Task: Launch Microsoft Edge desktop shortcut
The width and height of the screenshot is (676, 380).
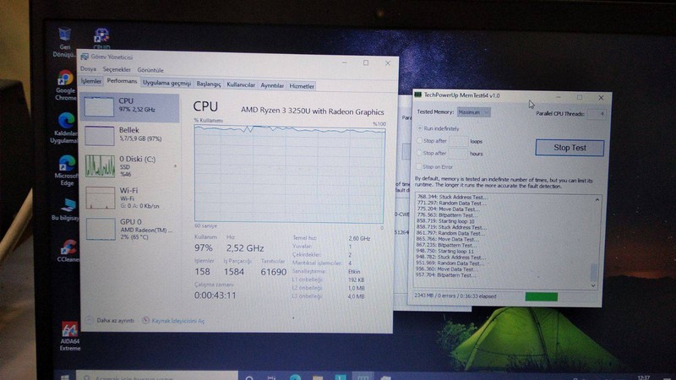Action: [67, 170]
